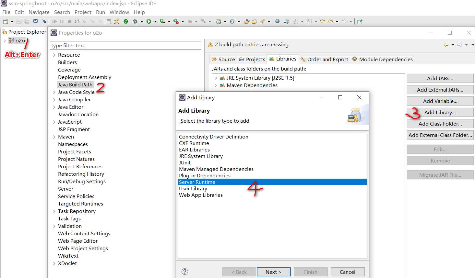This screenshot has height=278, width=475.
Task: Click the Add Library help question icon
Action: [x=185, y=272]
